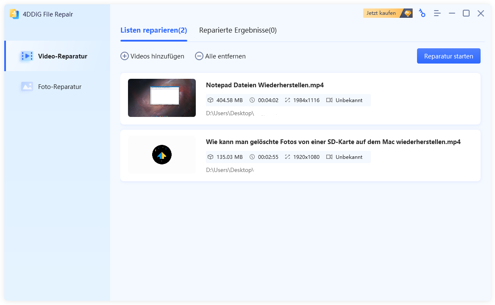Screen dimensions: 495x305
Task: Start repair with Reparatur starten
Action: (x=448, y=55)
